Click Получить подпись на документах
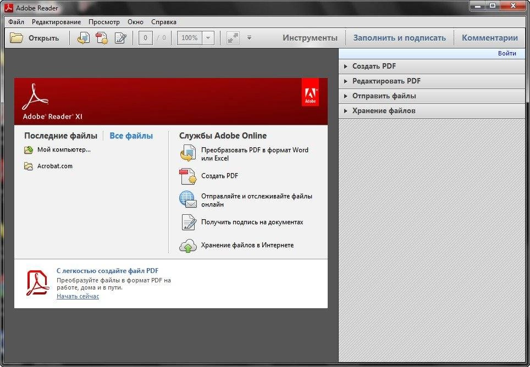 (x=252, y=222)
